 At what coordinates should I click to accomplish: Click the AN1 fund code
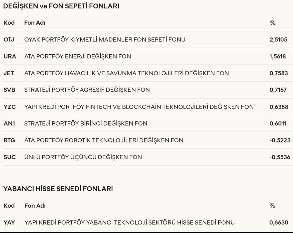pyautogui.click(x=9, y=124)
